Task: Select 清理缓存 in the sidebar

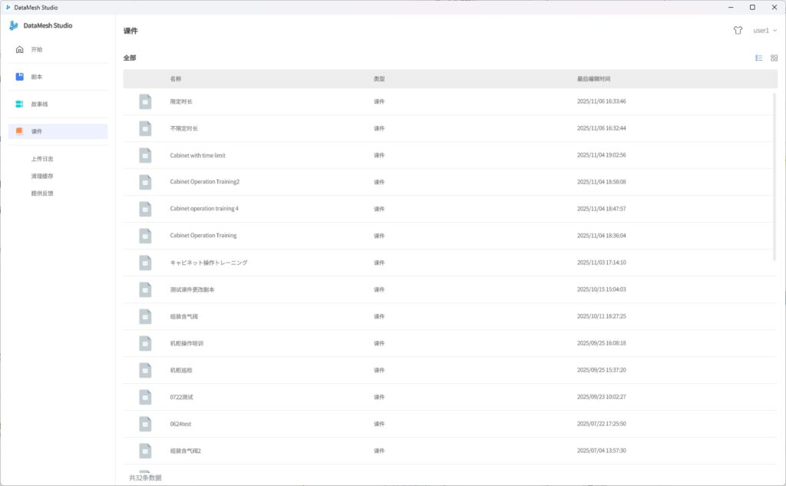Action: coord(42,176)
